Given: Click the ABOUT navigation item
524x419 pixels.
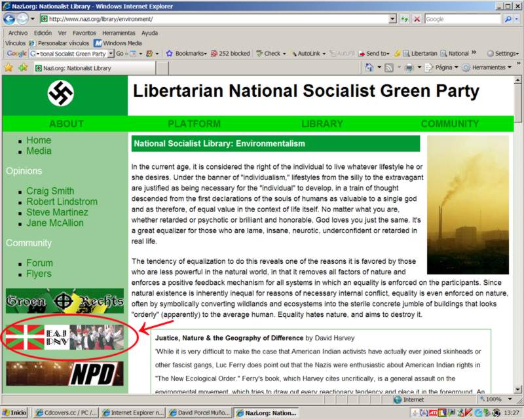Looking at the screenshot, I should (66, 124).
